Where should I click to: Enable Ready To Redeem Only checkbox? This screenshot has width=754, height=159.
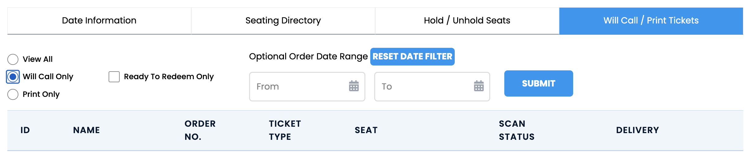[x=114, y=77]
